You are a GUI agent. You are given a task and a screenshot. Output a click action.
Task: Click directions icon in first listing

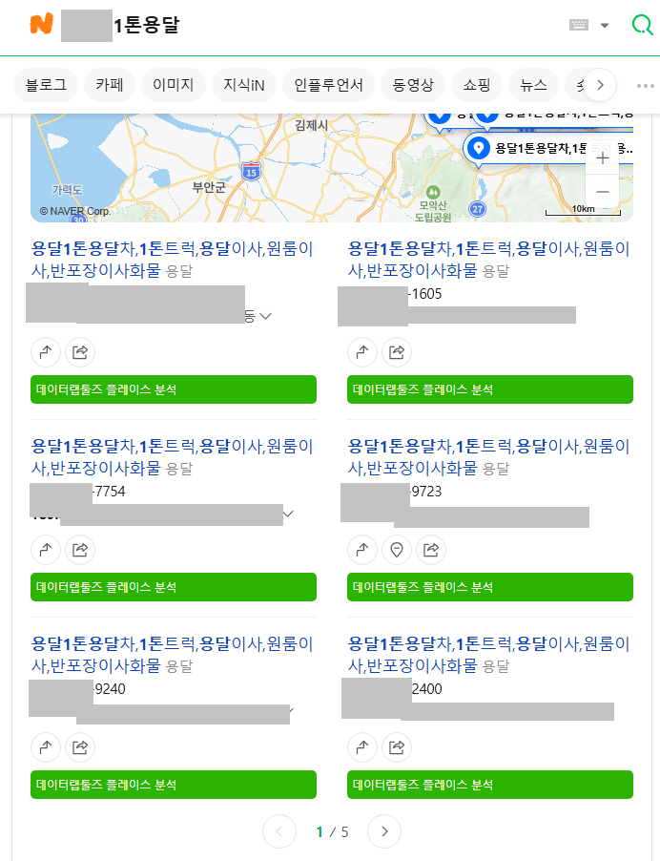point(46,352)
